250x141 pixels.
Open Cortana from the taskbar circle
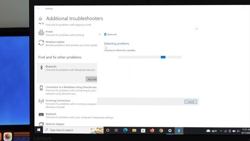[x=108, y=130]
